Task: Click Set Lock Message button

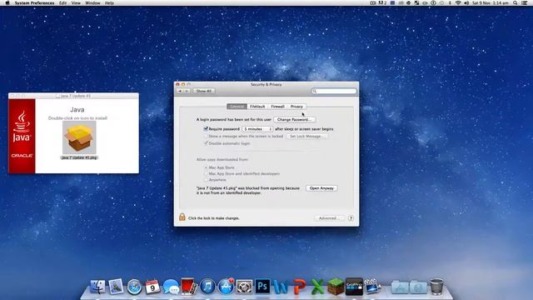Action: (x=307, y=136)
